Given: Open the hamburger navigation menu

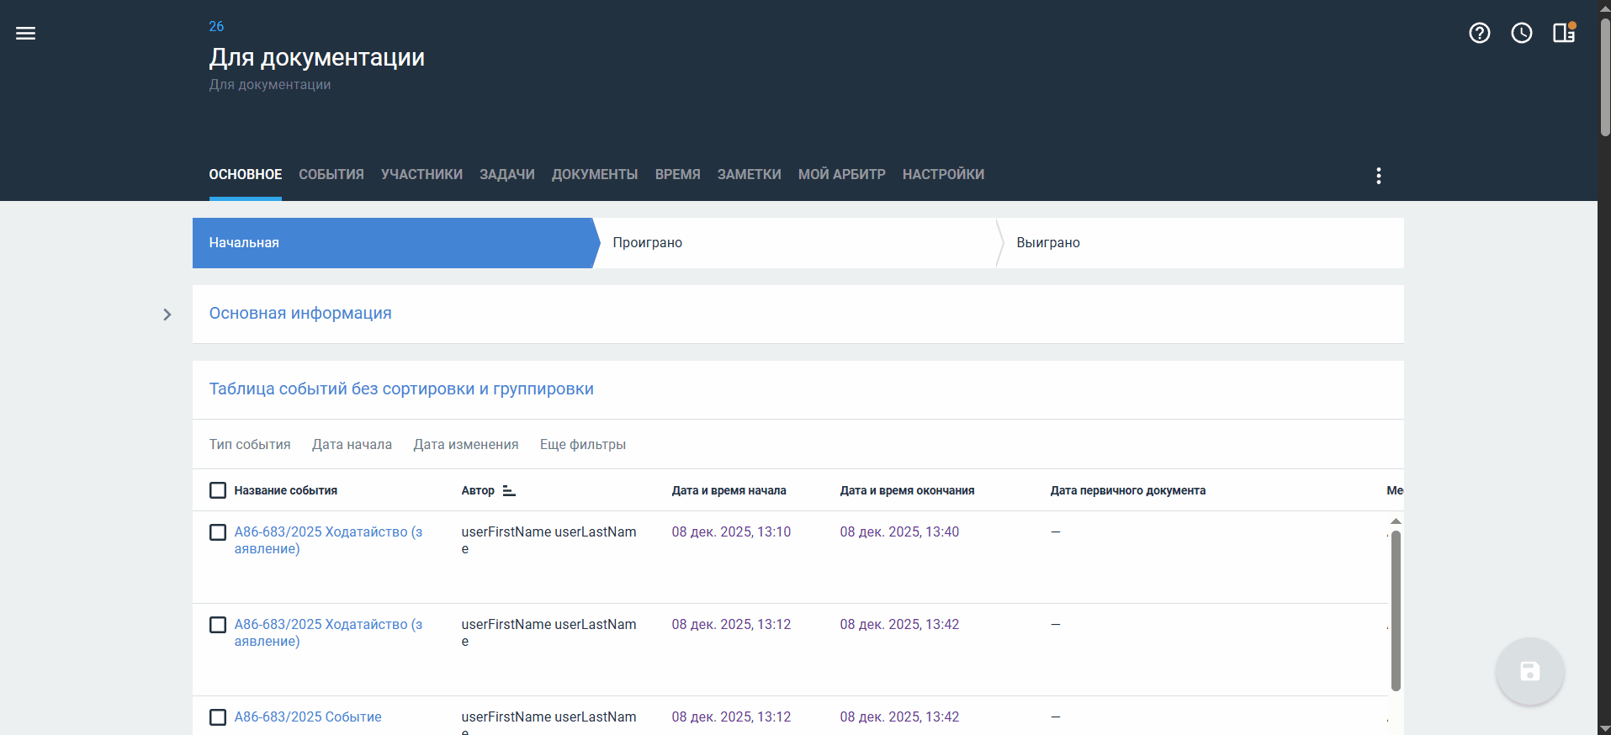Looking at the screenshot, I should click(25, 34).
